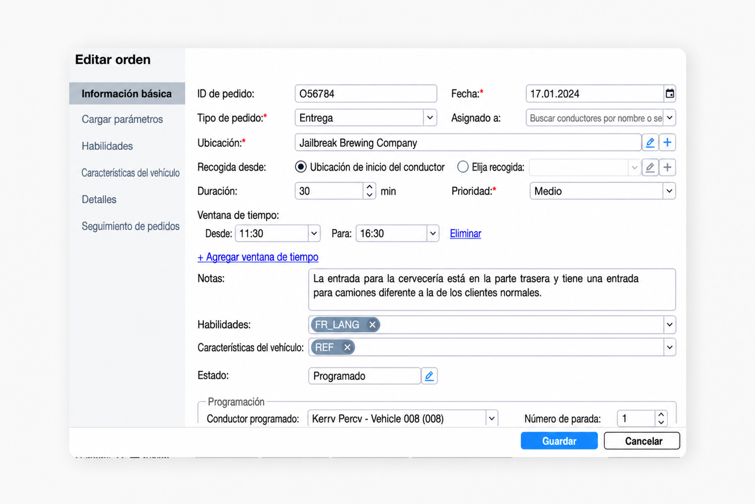Screen dimensions: 755x504
Task: Click the Eliminar time window link
Action: point(465,233)
